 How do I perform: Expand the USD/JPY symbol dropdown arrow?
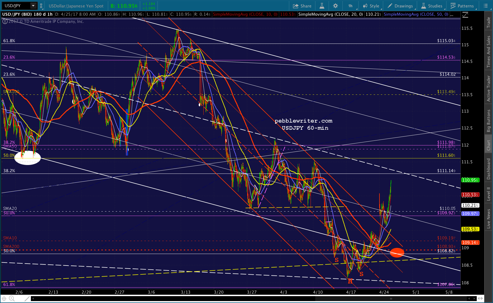point(33,6)
